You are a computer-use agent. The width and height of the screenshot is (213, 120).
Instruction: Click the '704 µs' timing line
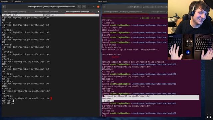coord(7,89)
